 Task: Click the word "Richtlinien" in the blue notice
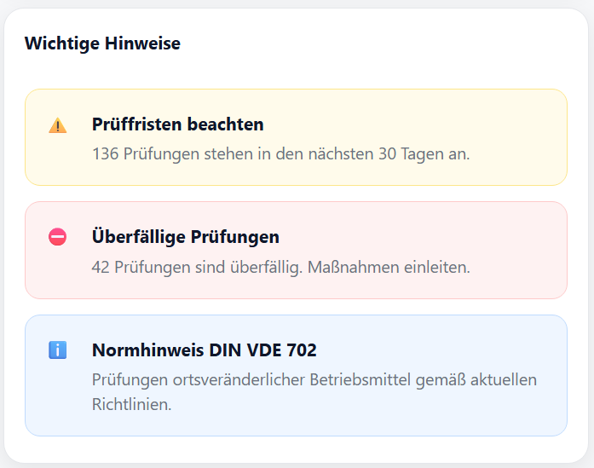[x=131, y=404]
